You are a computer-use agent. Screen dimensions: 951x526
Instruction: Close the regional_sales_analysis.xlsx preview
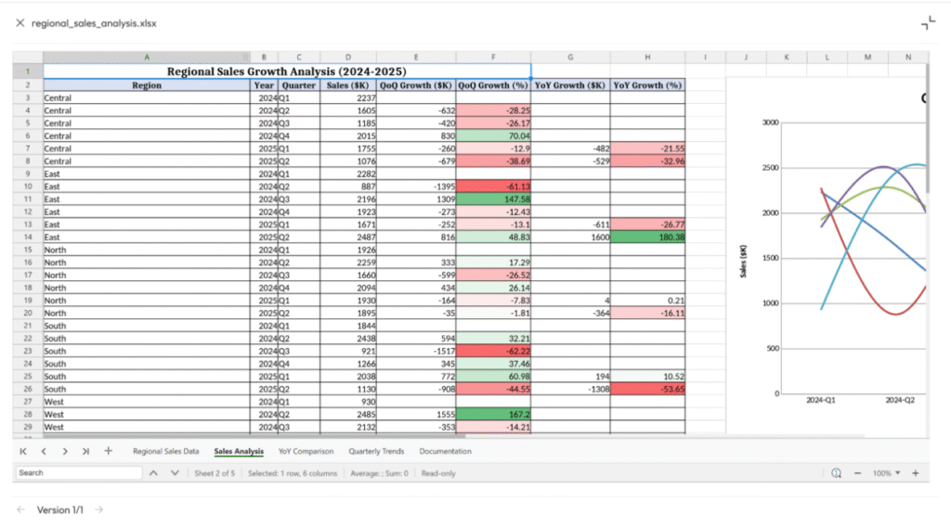(x=20, y=23)
